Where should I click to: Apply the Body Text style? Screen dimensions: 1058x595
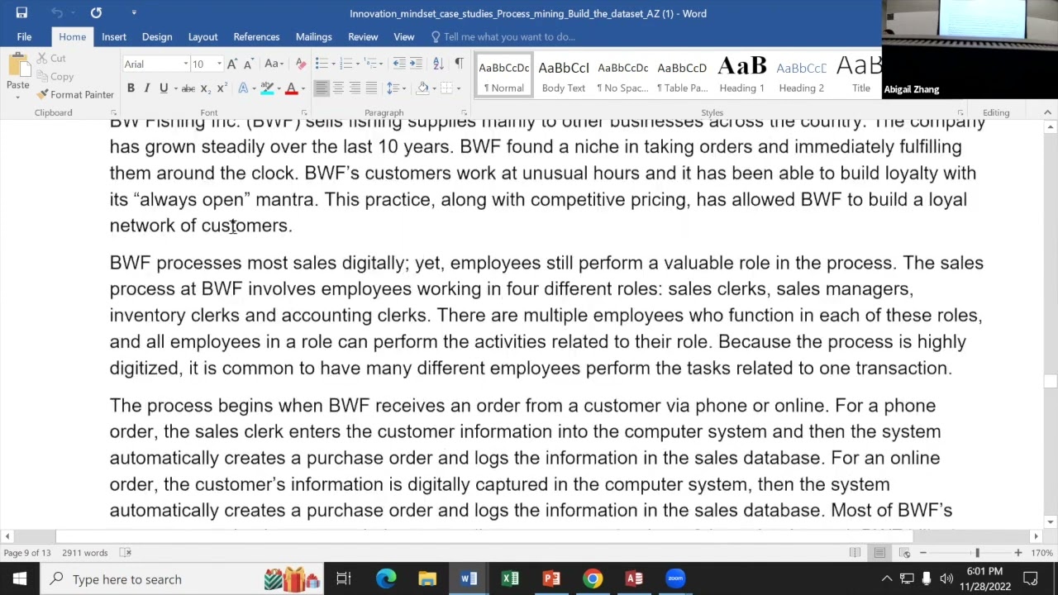coord(563,74)
